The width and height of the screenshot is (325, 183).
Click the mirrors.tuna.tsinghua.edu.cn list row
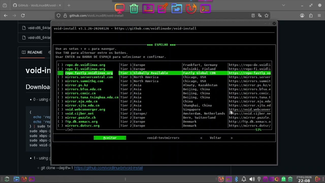[x=164, y=97]
